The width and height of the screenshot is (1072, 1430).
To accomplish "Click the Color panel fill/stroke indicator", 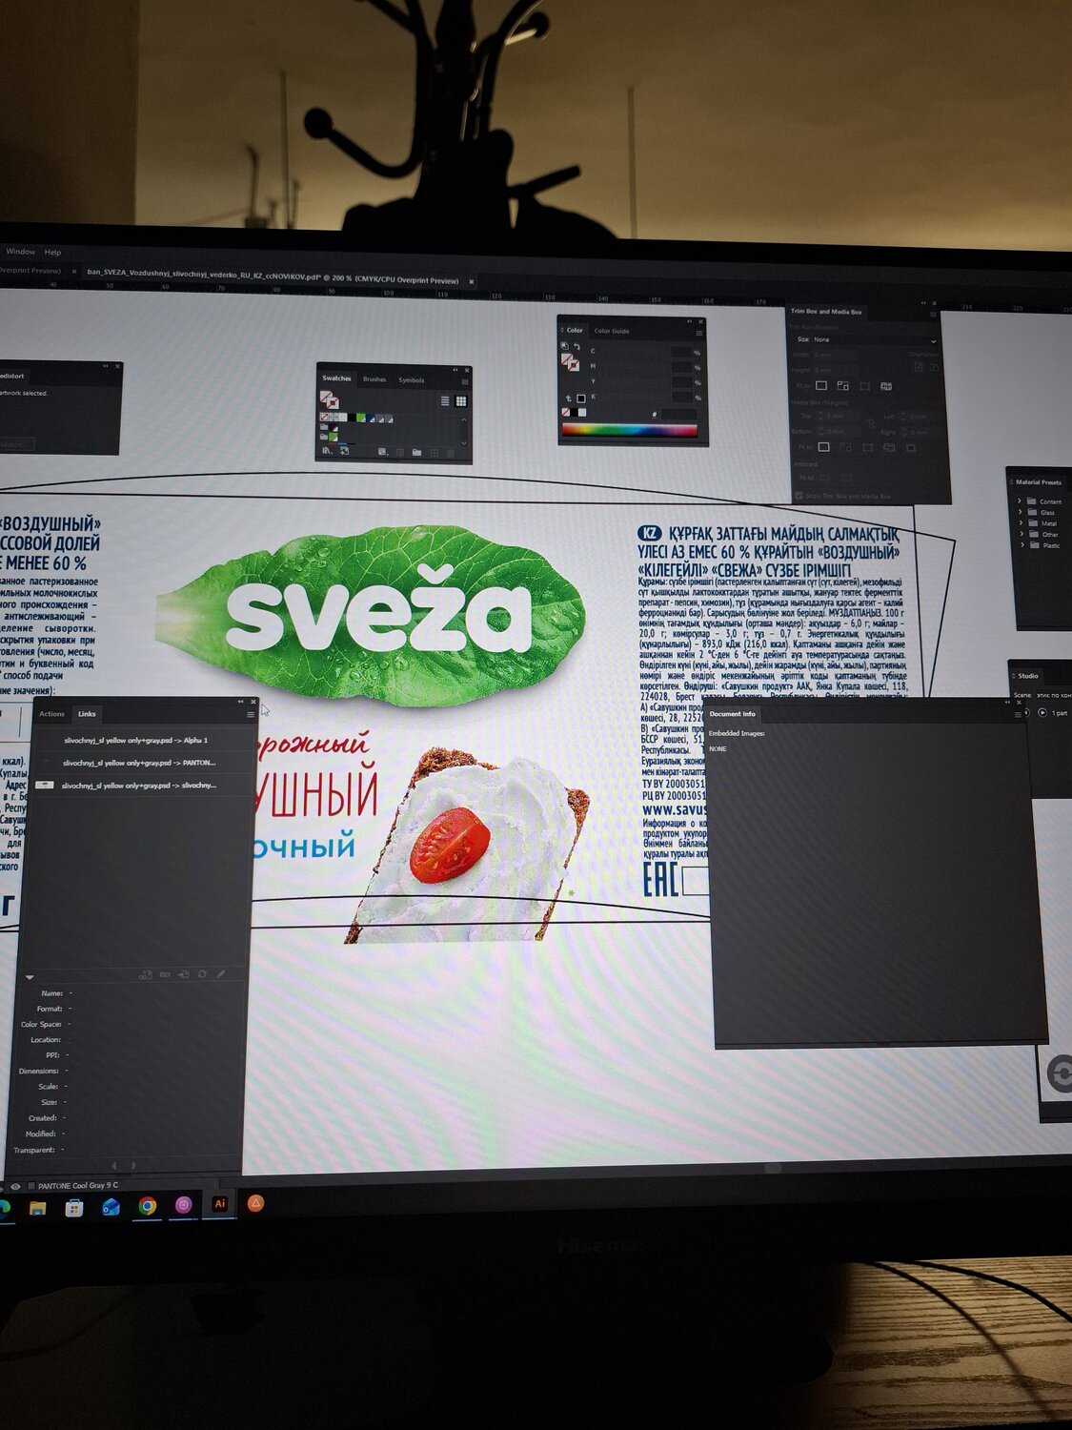I will [x=569, y=362].
